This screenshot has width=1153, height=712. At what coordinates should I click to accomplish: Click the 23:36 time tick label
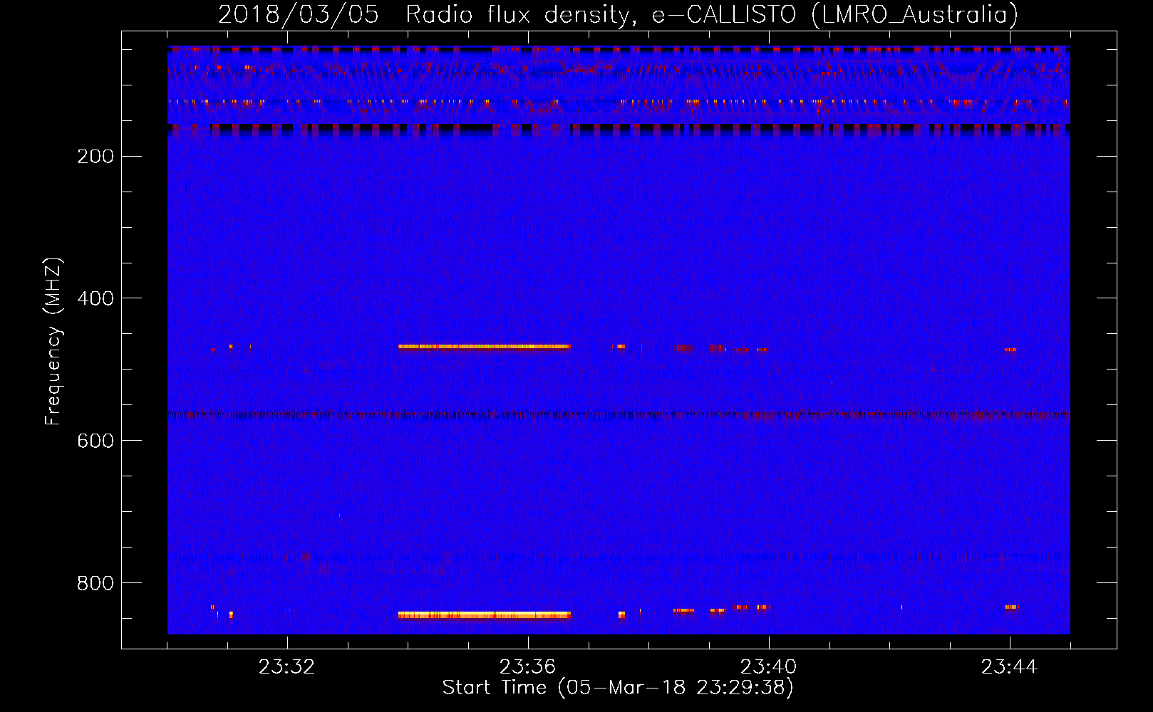coord(528,667)
